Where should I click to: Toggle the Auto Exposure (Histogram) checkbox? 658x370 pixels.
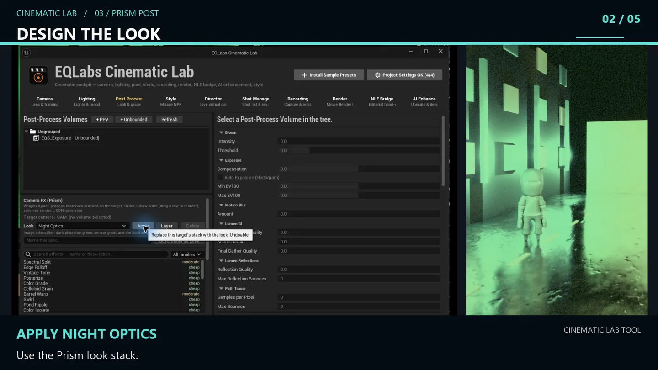[220, 177]
